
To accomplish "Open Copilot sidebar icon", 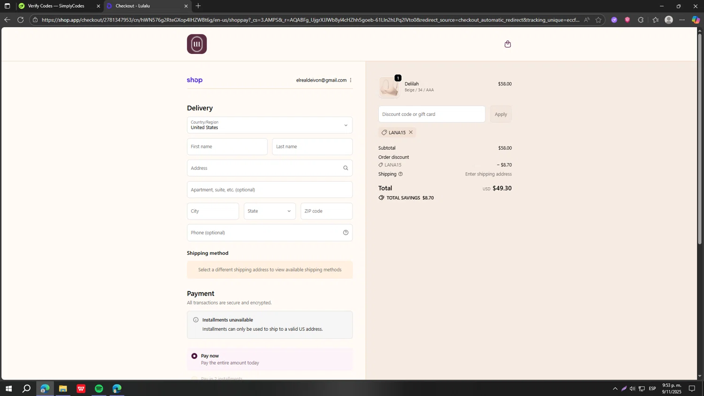I will [x=696, y=20].
